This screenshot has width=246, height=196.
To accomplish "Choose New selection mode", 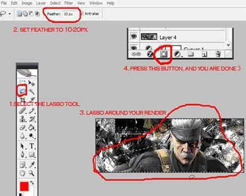I will pos(20,14).
